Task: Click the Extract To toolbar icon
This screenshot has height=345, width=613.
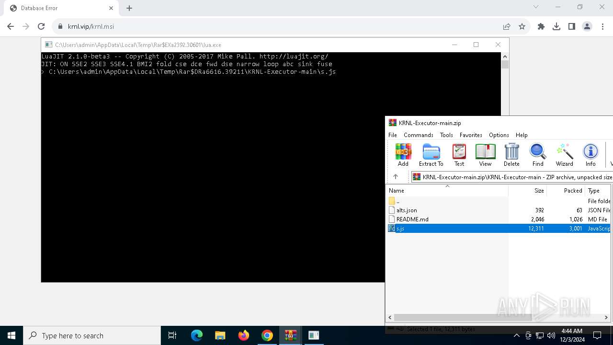Action: coord(431,155)
